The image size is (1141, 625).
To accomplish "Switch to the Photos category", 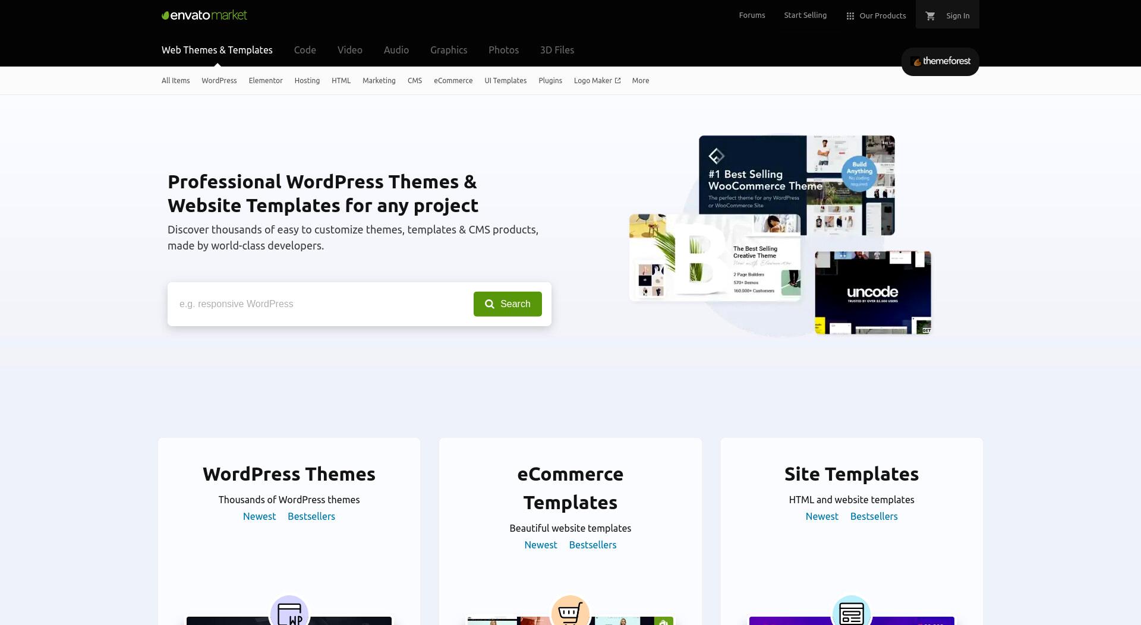I will pyautogui.click(x=503, y=50).
